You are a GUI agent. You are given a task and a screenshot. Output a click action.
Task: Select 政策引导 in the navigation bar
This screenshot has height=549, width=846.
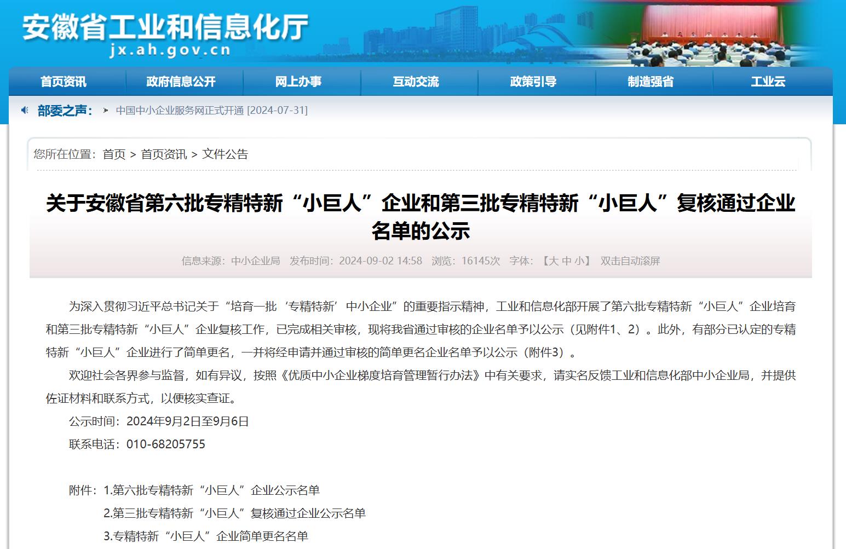point(534,81)
